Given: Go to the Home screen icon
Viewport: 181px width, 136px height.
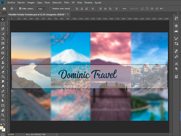Looking at the screenshot, I should [4, 9].
